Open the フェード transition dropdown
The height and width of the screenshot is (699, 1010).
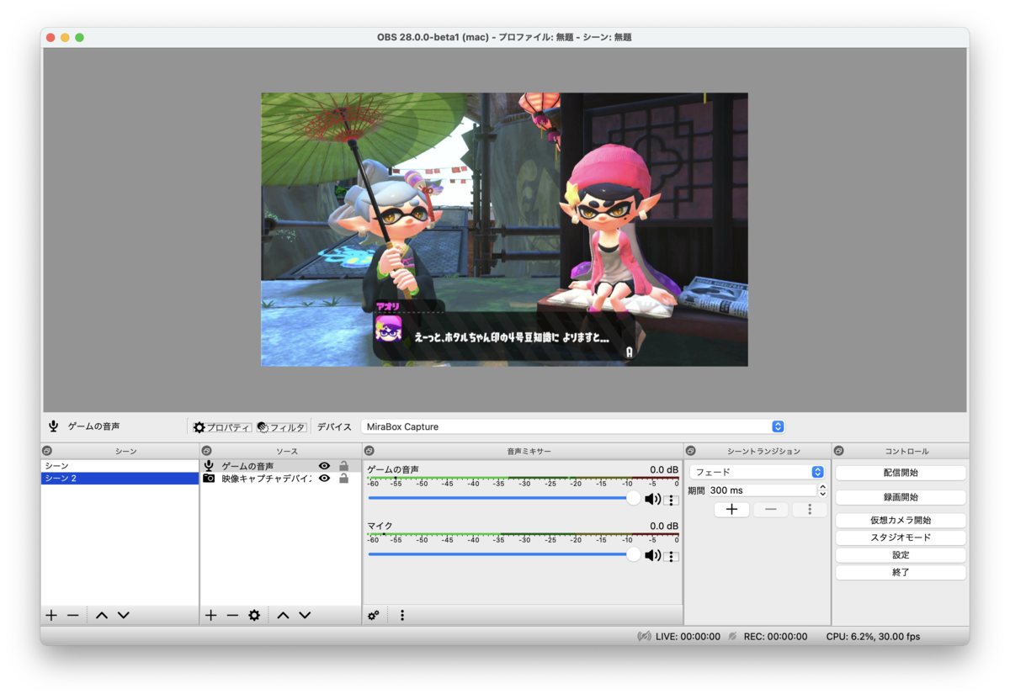tap(757, 473)
